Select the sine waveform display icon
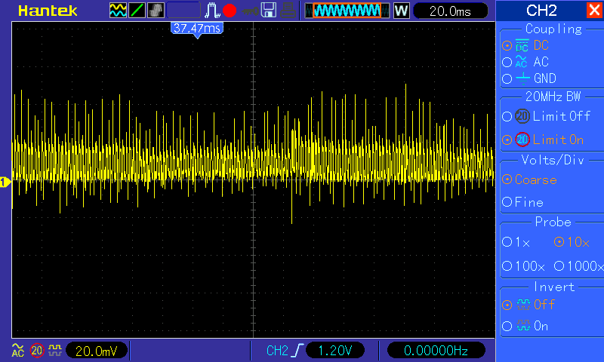Image resolution: width=604 pixels, height=362 pixels. pos(118,11)
